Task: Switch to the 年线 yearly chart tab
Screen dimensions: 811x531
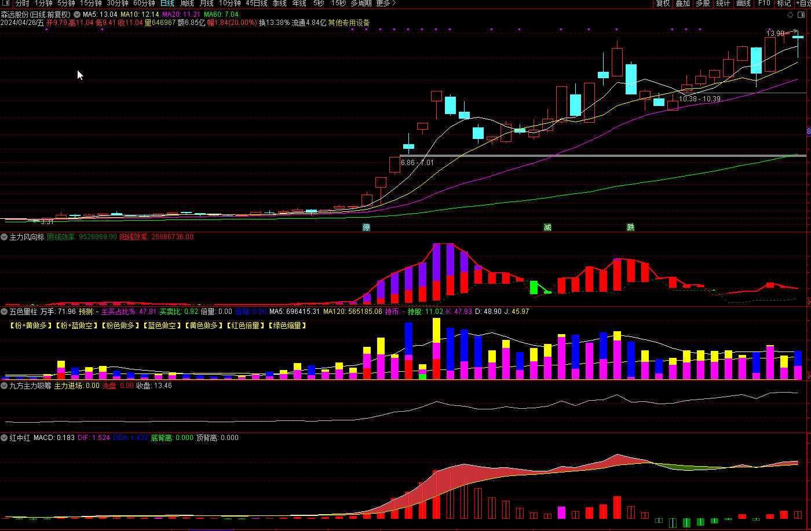Action: [299, 3]
